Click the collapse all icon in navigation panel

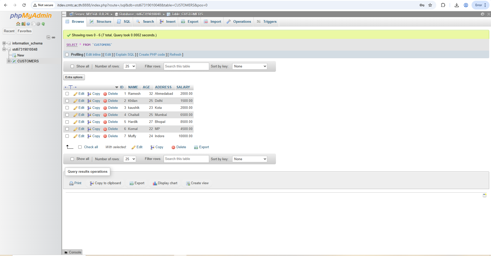click(48, 37)
